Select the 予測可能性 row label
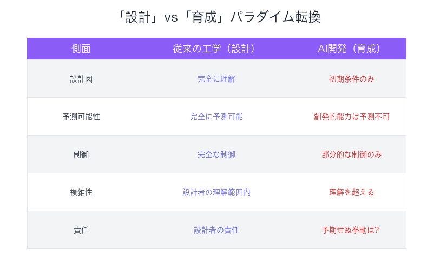 tap(81, 117)
